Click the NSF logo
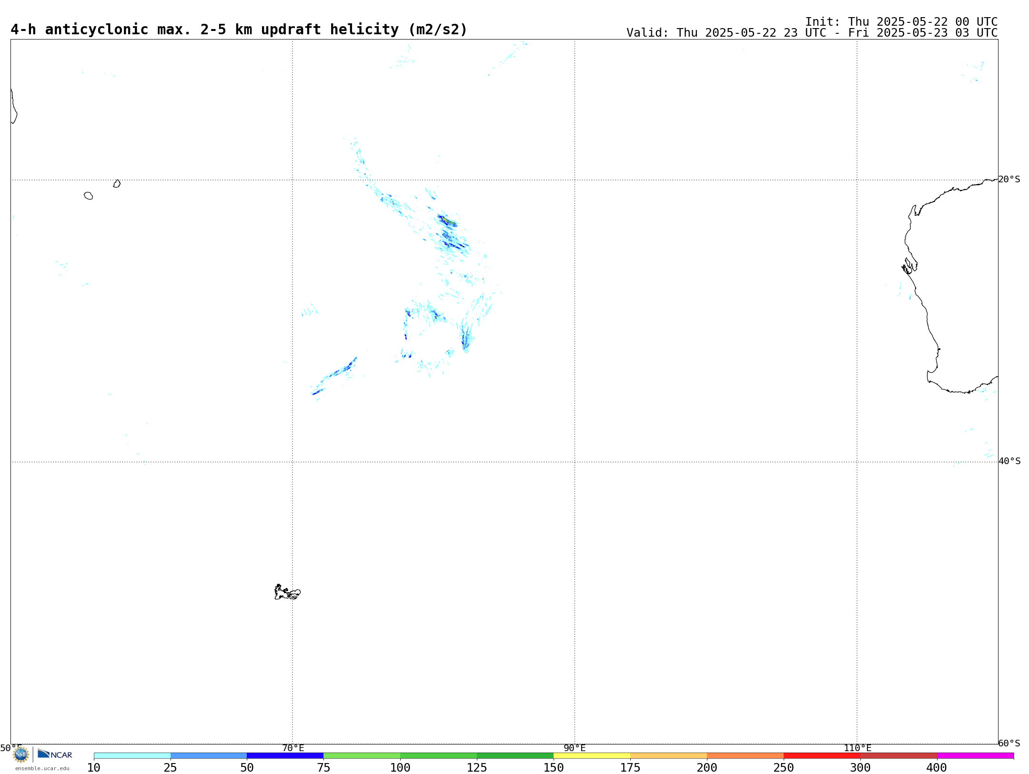This screenshot has height=774, width=1029. 20,754
